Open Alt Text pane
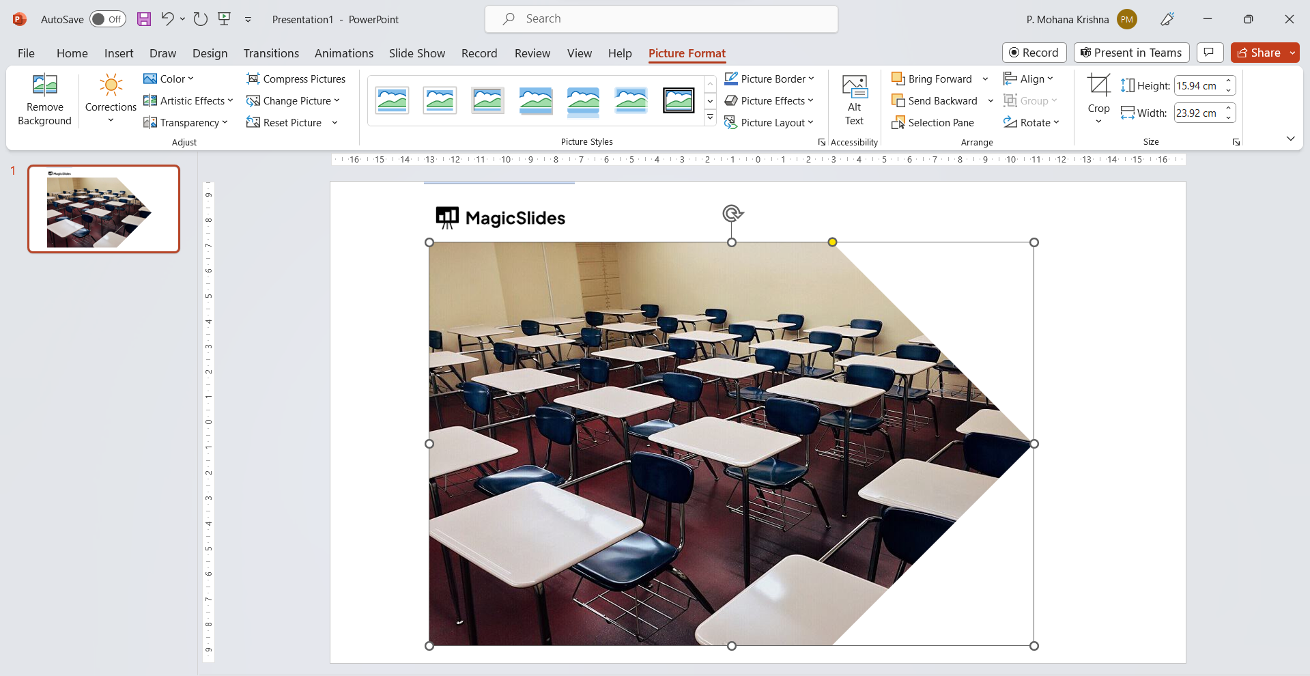This screenshot has height=676, width=1310. [854, 100]
